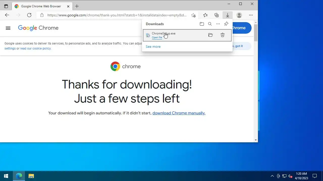Click download Chrome manually link
323x181 pixels.
tap(179, 113)
